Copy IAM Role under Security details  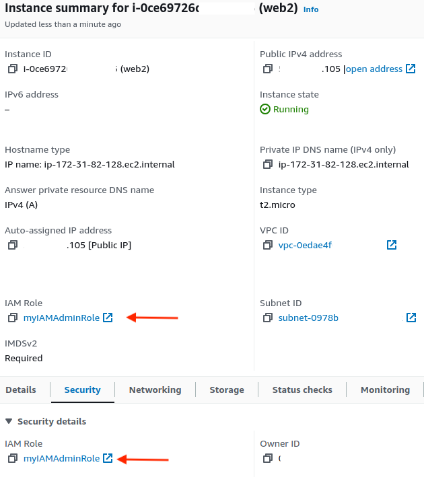pyautogui.click(x=13, y=458)
